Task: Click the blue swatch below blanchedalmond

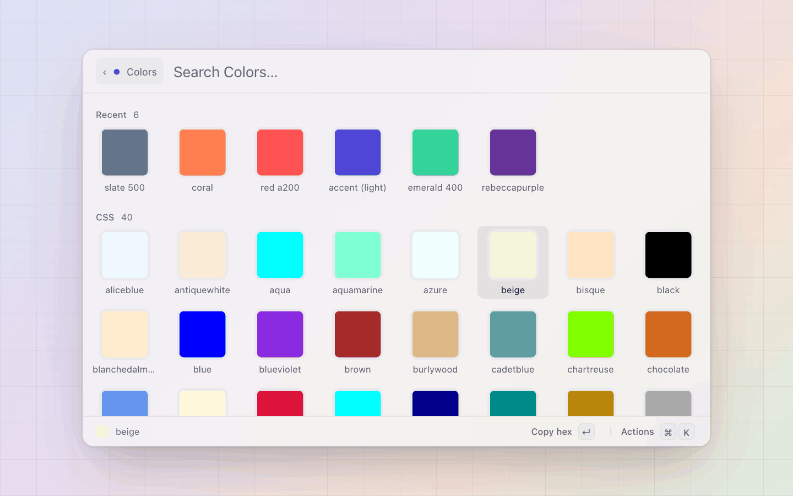Action: (x=125, y=403)
